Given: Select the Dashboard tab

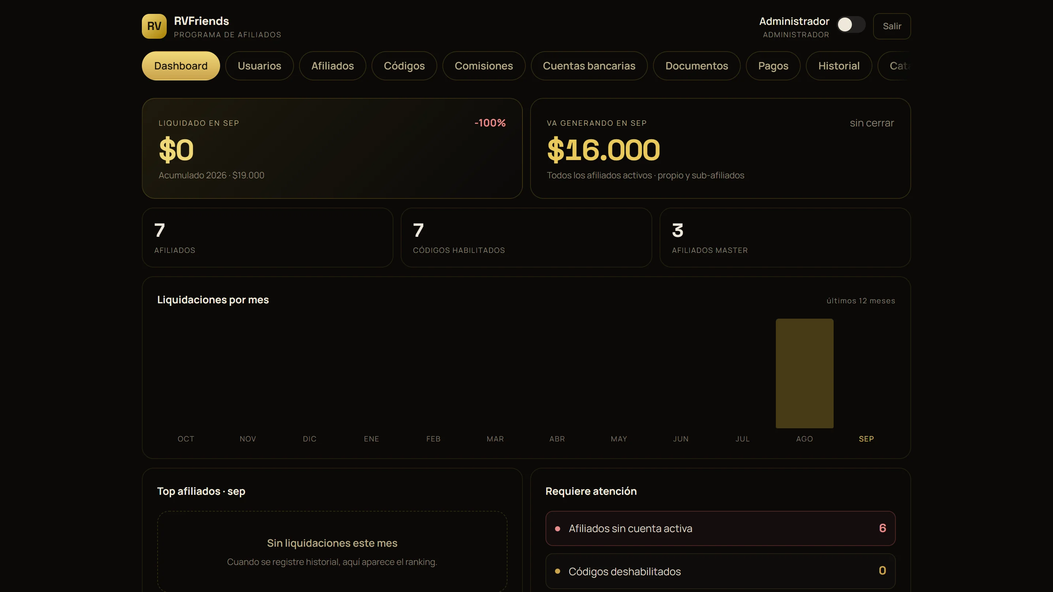Looking at the screenshot, I should point(181,66).
